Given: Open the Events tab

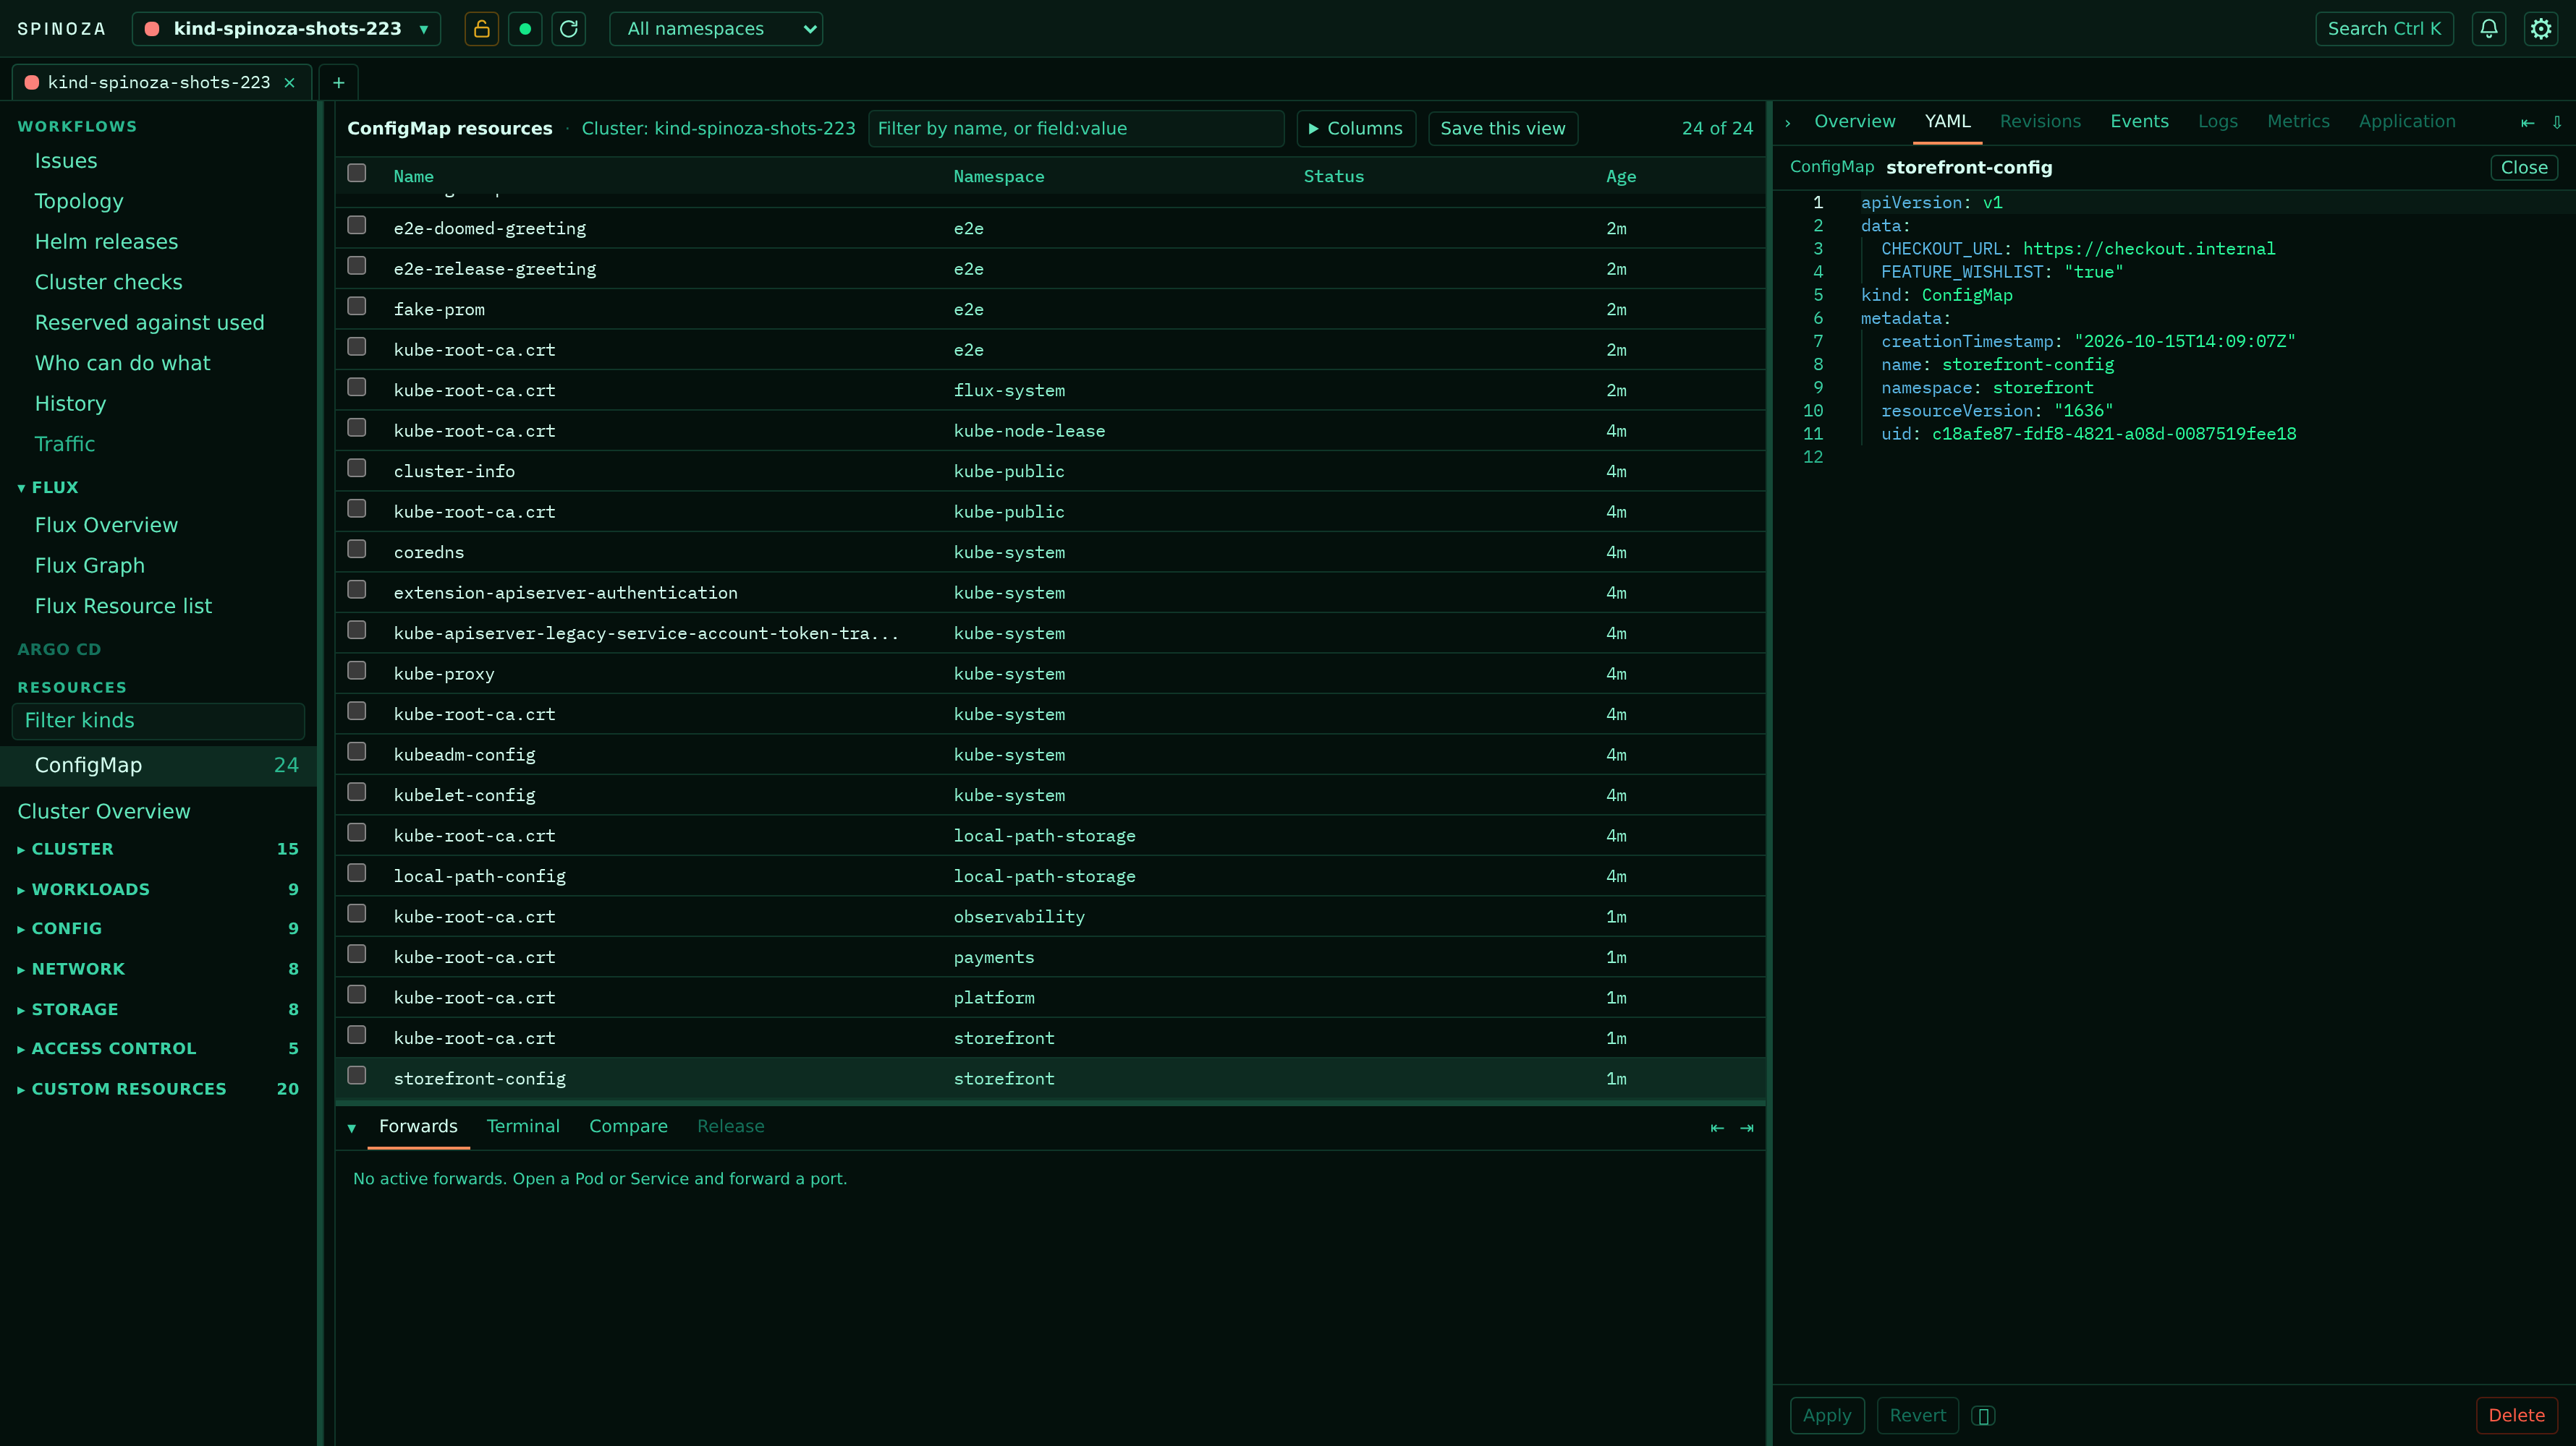Looking at the screenshot, I should pyautogui.click(x=2139, y=122).
